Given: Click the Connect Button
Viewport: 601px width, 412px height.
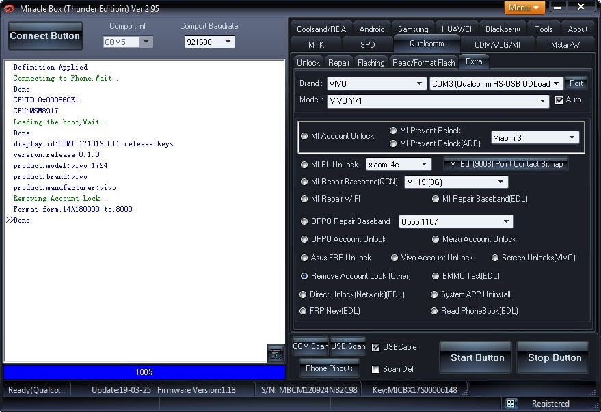Looking at the screenshot, I should click(x=45, y=36).
